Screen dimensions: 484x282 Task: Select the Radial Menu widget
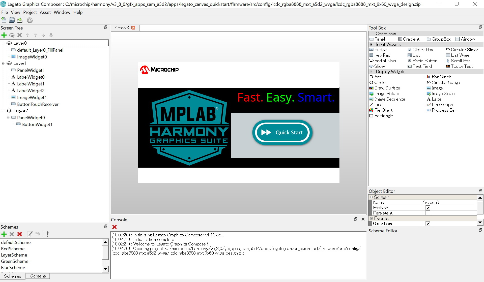383,61
